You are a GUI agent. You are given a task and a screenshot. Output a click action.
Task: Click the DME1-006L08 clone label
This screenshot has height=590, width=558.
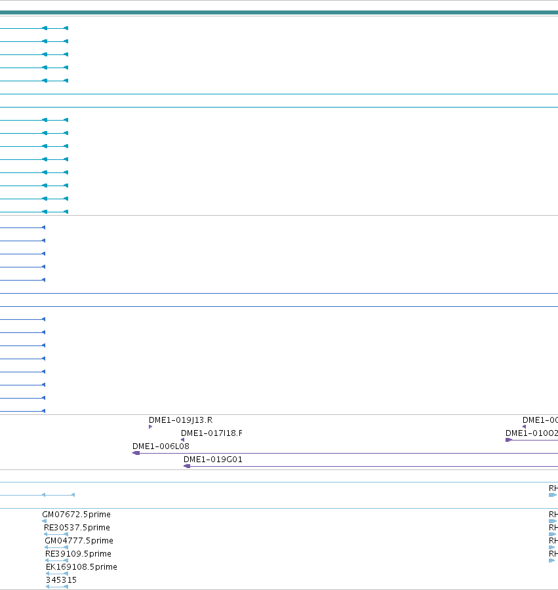coord(161,446)
